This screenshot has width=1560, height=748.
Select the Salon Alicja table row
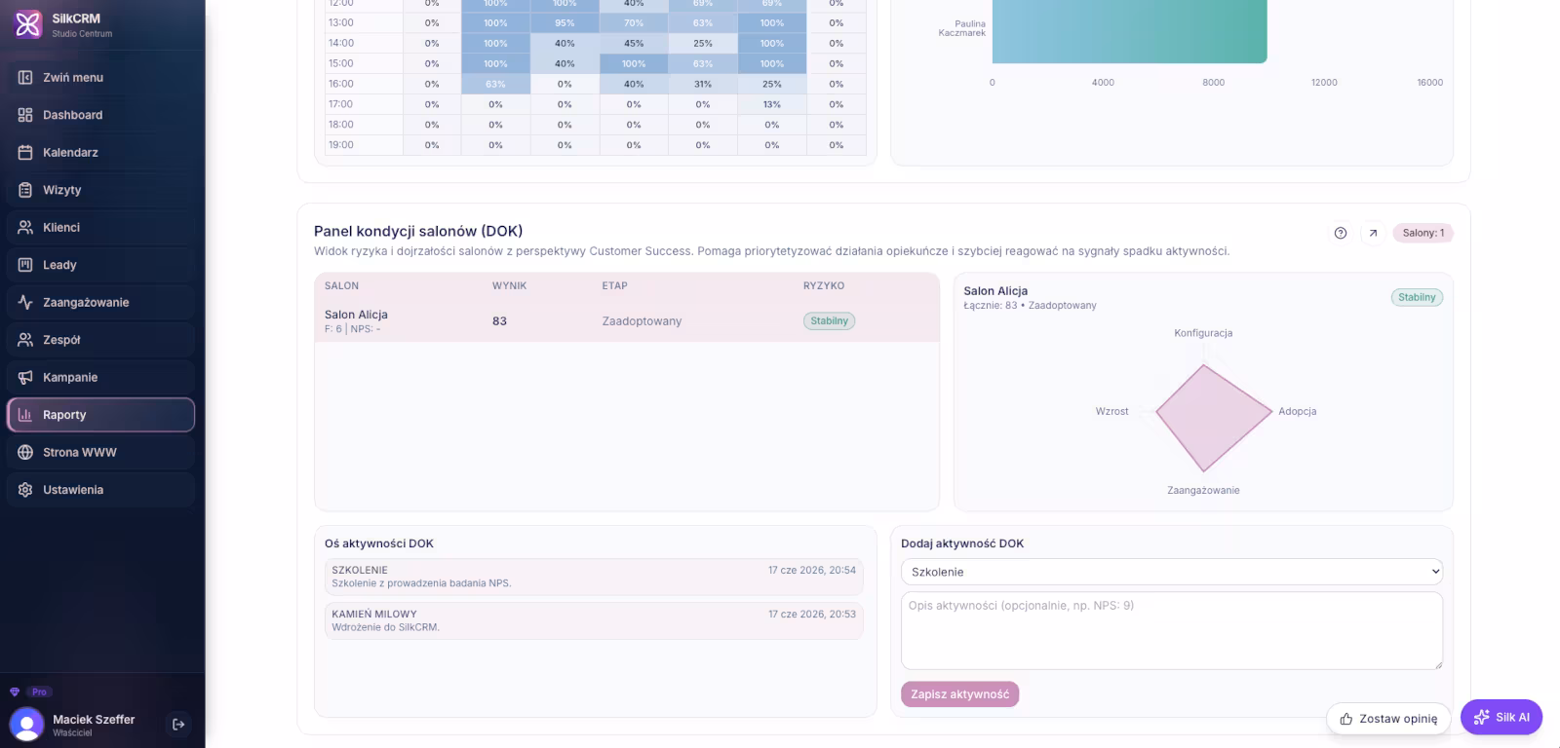point(627,320)
